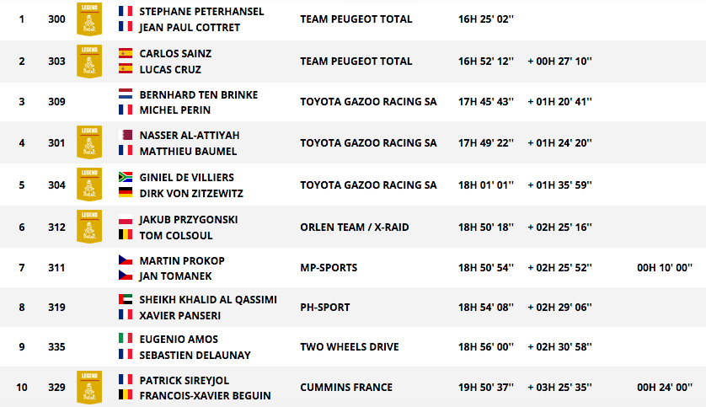
Task: Click Legend badge for Patrick Sireyjol
Action: pyautogui.click(x=89, y=387)
